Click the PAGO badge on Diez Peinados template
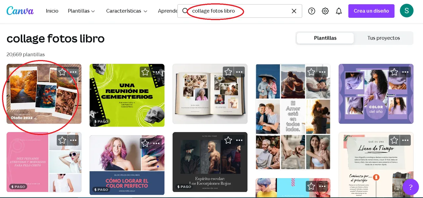 (18, 187)
